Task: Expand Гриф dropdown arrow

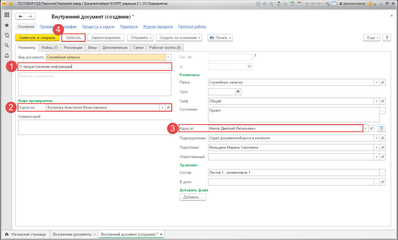Action: [x=376, y=101]
